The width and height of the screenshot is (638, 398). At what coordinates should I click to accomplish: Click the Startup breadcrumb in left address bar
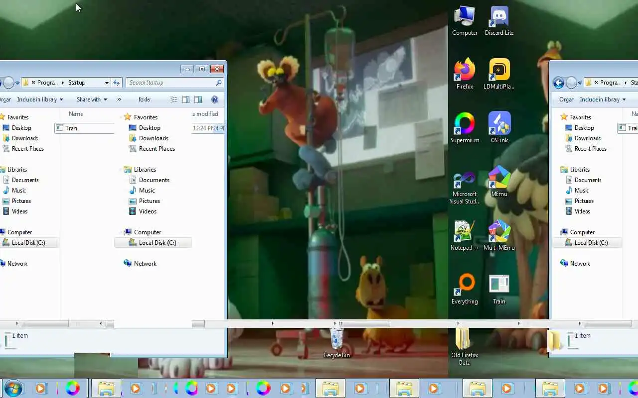(76, 83)
